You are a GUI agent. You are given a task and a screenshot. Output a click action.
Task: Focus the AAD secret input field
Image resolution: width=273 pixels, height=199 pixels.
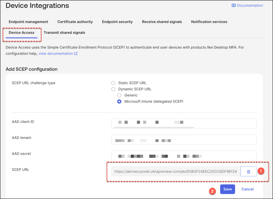coord(184,156)
